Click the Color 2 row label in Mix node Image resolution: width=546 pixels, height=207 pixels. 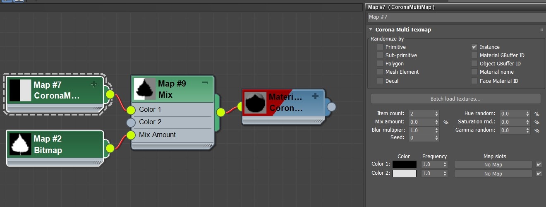click(150, 122)
